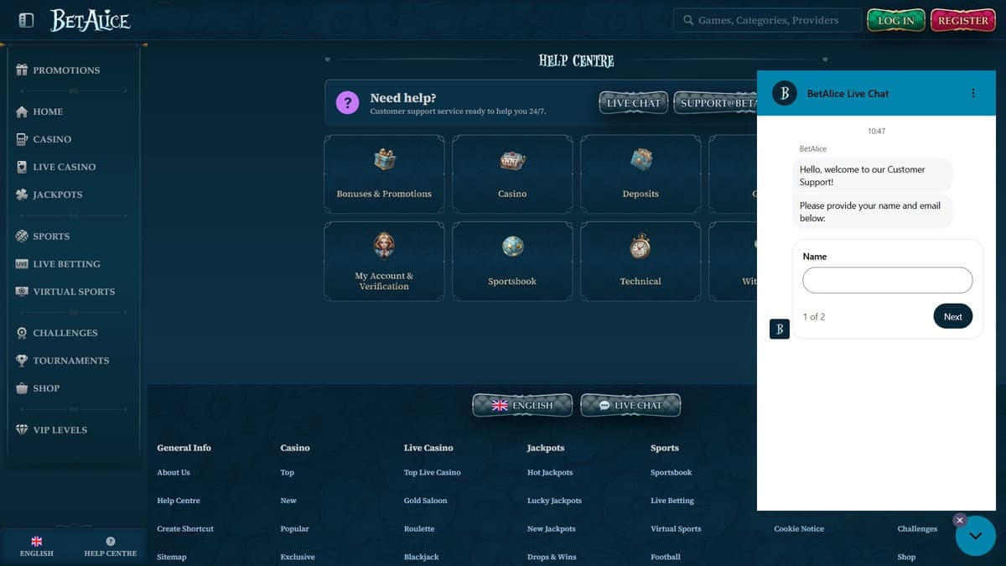
Task: Open Cookie Notice footer link
Action: [x=799, y=529]
